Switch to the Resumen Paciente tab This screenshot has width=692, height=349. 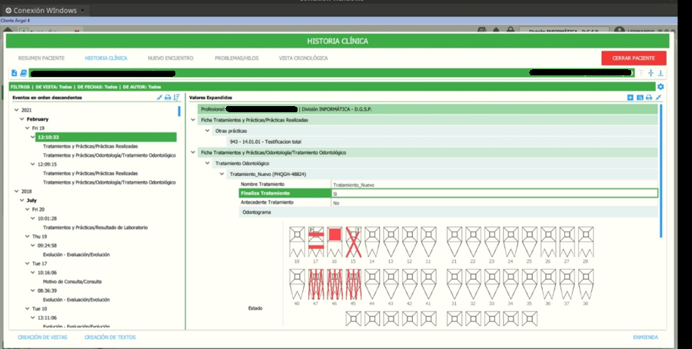(x=41, y=58)
